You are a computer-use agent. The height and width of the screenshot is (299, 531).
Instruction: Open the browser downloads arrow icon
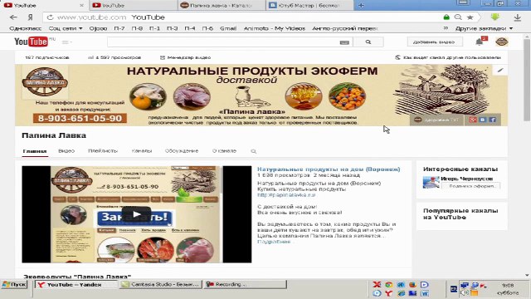(x=518, y=17)
